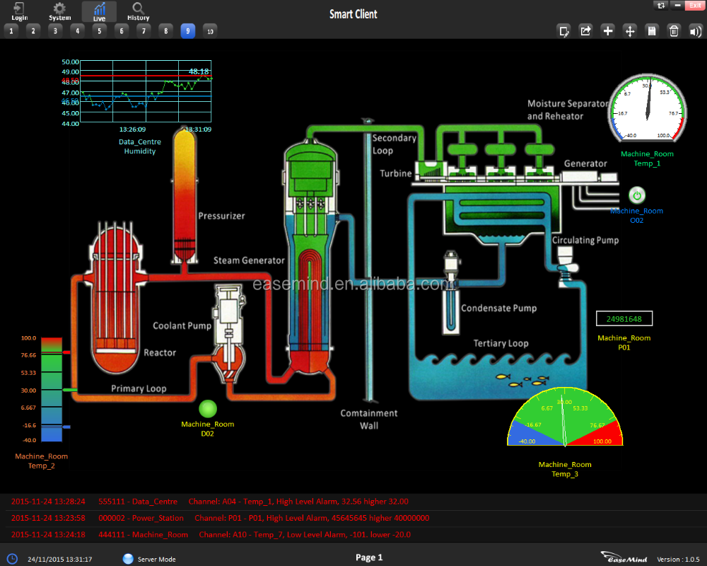Delete using the trash bin icon
This screenshot has height=566, width=707.
click(x=674, y=30)
